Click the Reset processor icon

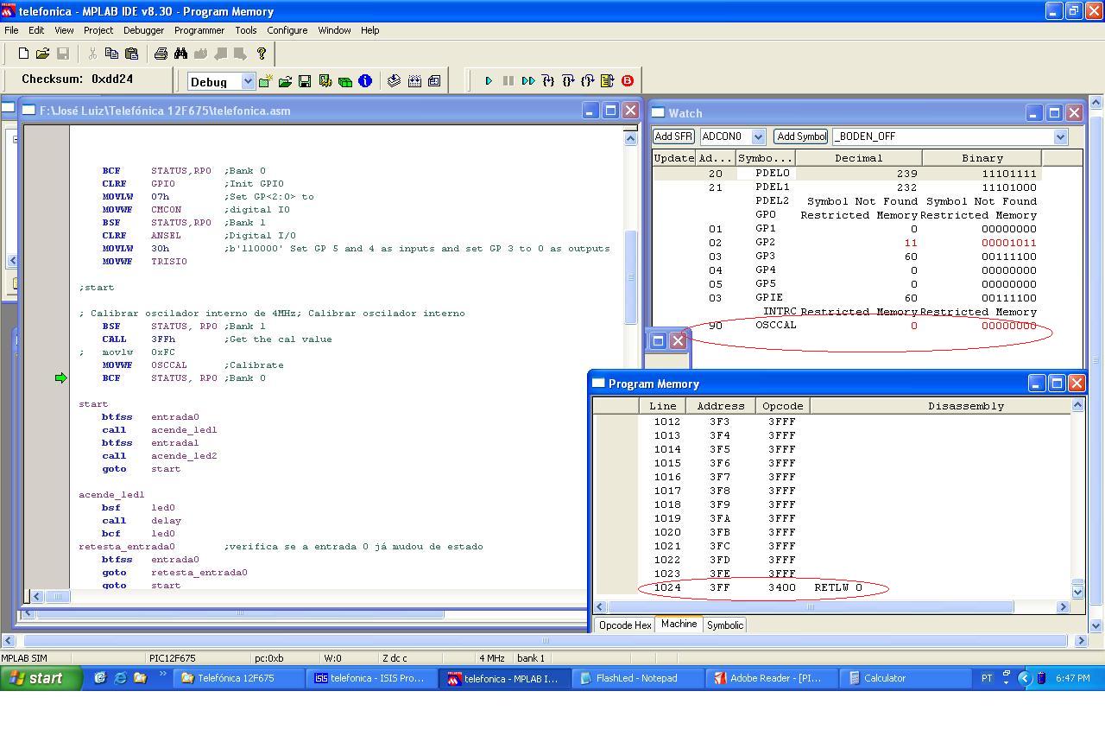pyautogui.click(x=608, y=81)
